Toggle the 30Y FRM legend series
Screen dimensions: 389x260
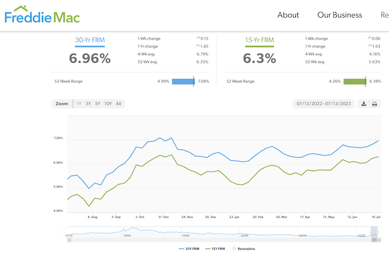(189, 248)
